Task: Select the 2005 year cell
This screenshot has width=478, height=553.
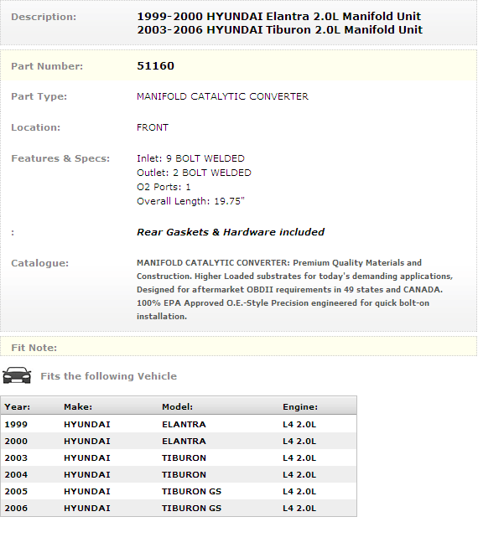Action: [16, 491]
